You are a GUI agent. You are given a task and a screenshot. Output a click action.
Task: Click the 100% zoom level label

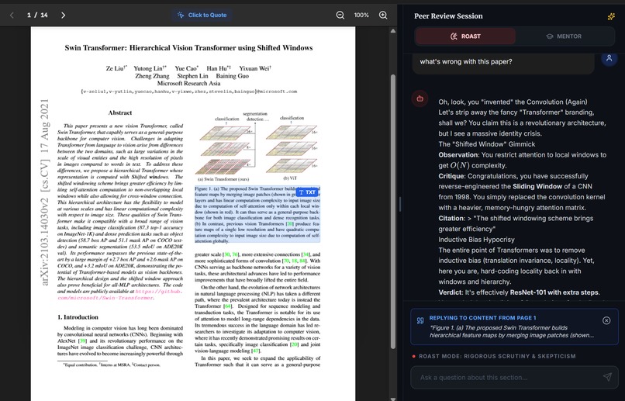coord(361,16)
